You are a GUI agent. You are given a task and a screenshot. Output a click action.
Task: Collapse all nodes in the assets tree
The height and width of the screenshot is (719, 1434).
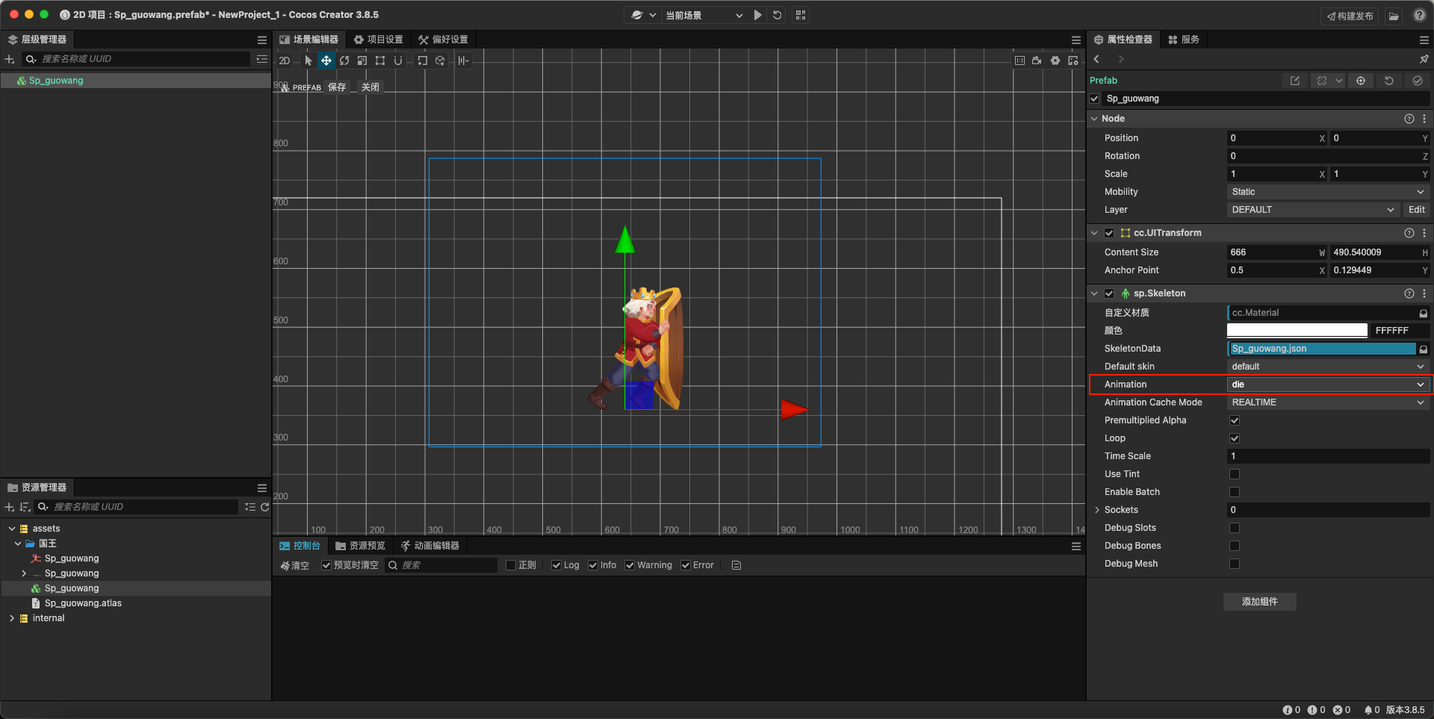250,507
